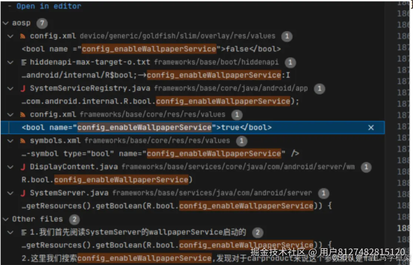This screenshot has height=265, width=413.
Task: Click the path 'frameworks/base/core/java/android/app'
Action: [231, 88]
